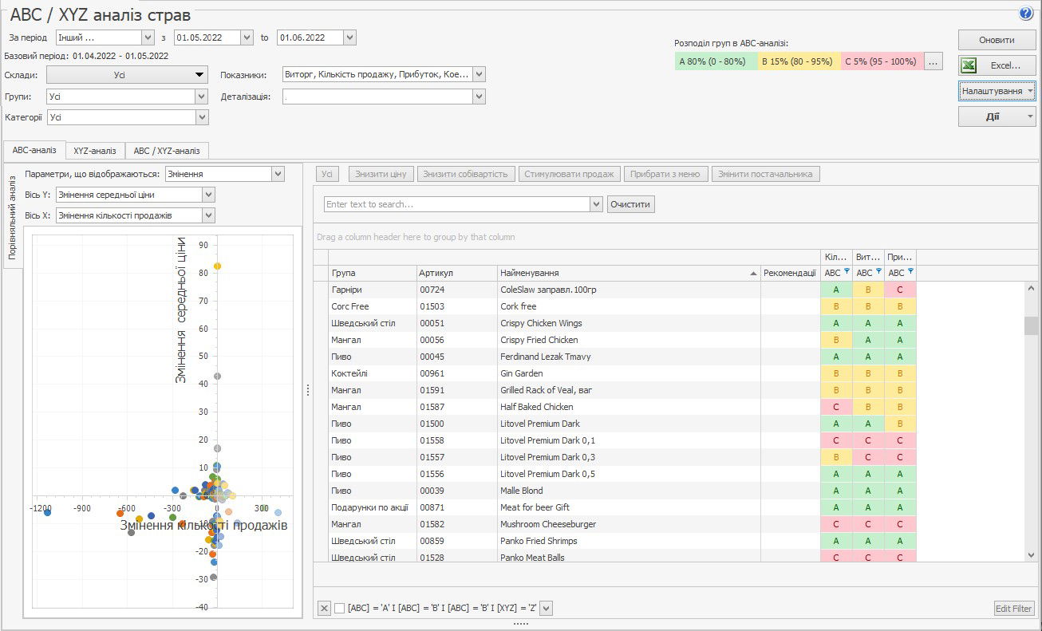Image resolution: width=1042 pixels, height=631 pixels.
Task: Click the table's vertical scrollbar down arrow
Action: click(1030, 554)
